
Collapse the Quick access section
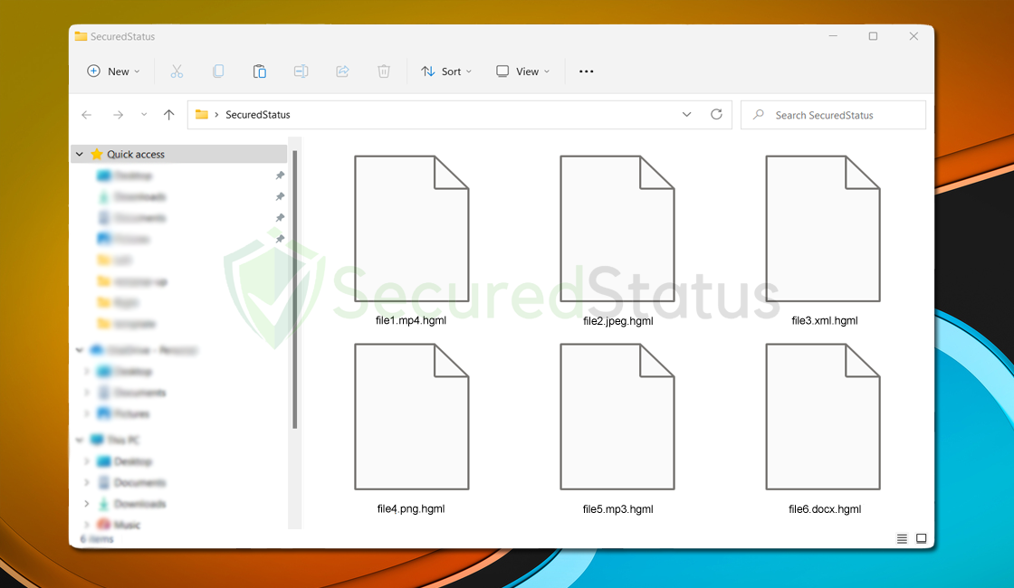80,155
